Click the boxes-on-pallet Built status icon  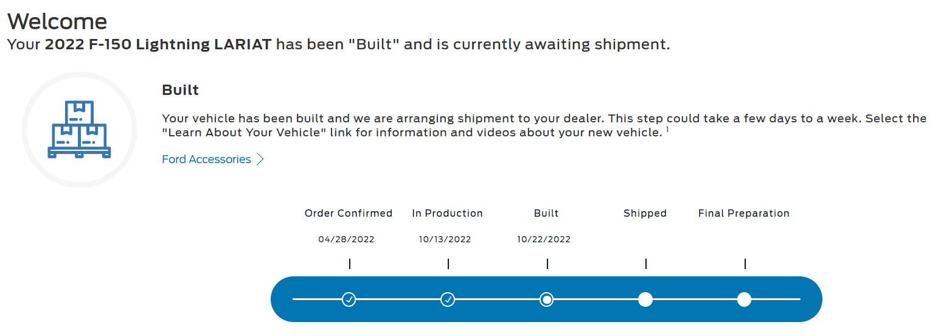(79, 130)
